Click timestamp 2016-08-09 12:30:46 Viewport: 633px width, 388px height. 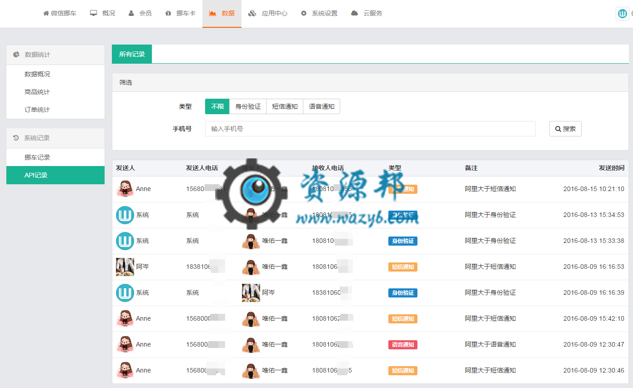(594, 370)
